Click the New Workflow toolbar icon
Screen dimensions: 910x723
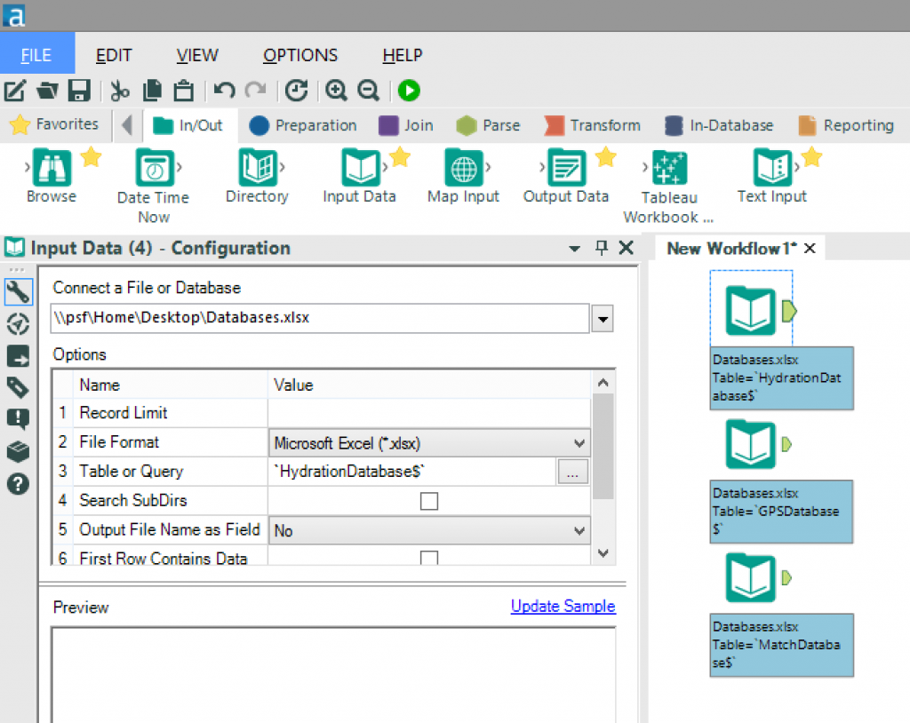coord(14,91)
